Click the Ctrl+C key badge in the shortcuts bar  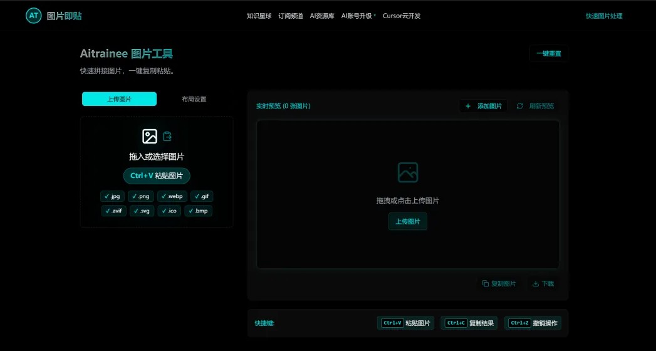pyautogui.click(x=456, y=323)
